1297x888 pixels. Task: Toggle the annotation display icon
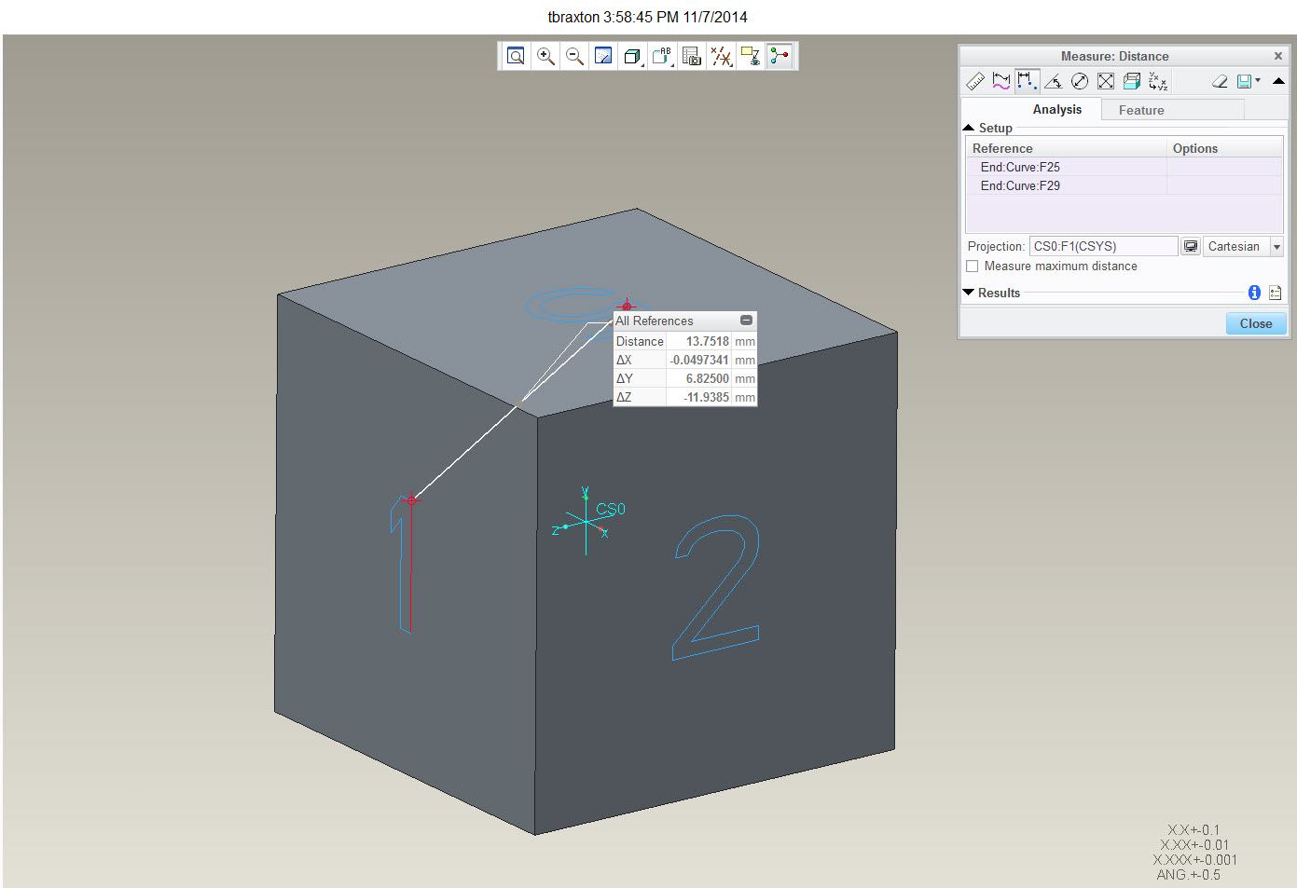(750, 56)
